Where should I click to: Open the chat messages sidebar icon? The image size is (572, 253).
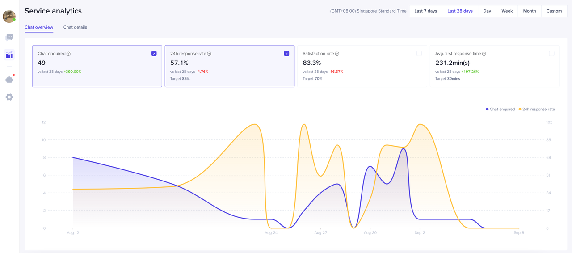click(9, 37)
